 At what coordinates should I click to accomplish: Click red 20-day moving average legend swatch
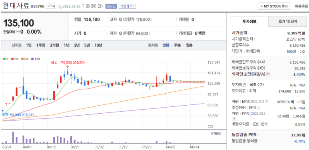[x=12, y=59]
